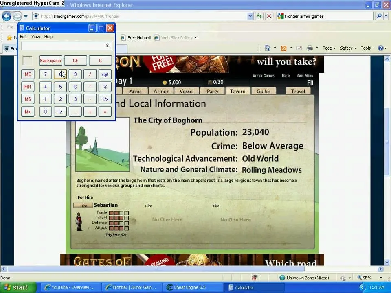Click the search box with frontier armor games
391x293 pixels.
click(x=325, y=16)
